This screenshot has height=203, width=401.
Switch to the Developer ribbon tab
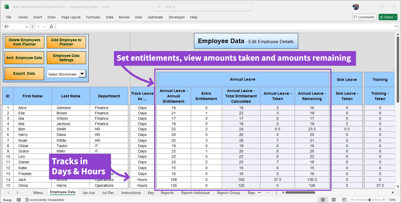pos(177,17)
